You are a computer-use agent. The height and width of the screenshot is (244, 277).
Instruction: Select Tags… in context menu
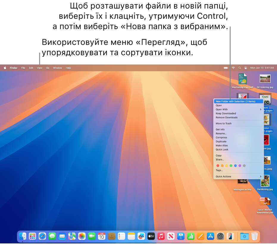pos(238,170)
